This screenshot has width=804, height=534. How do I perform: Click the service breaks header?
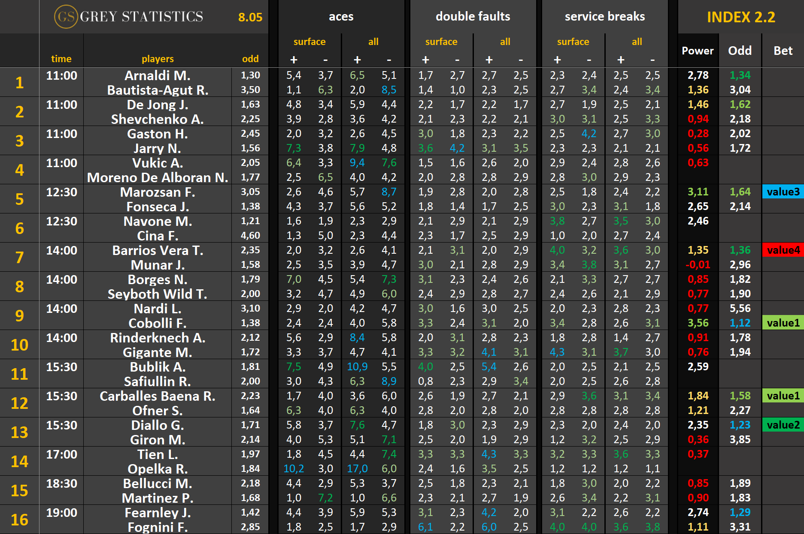point(604,17)
